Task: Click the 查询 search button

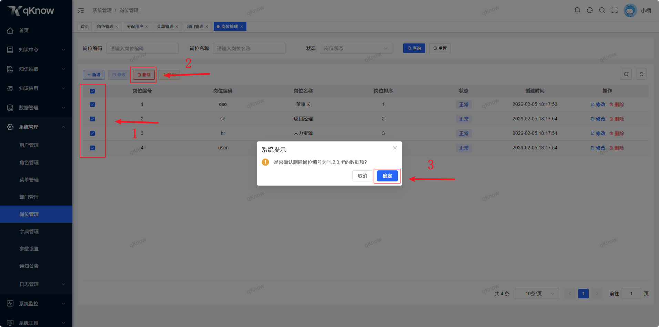Action: (414, 48)
